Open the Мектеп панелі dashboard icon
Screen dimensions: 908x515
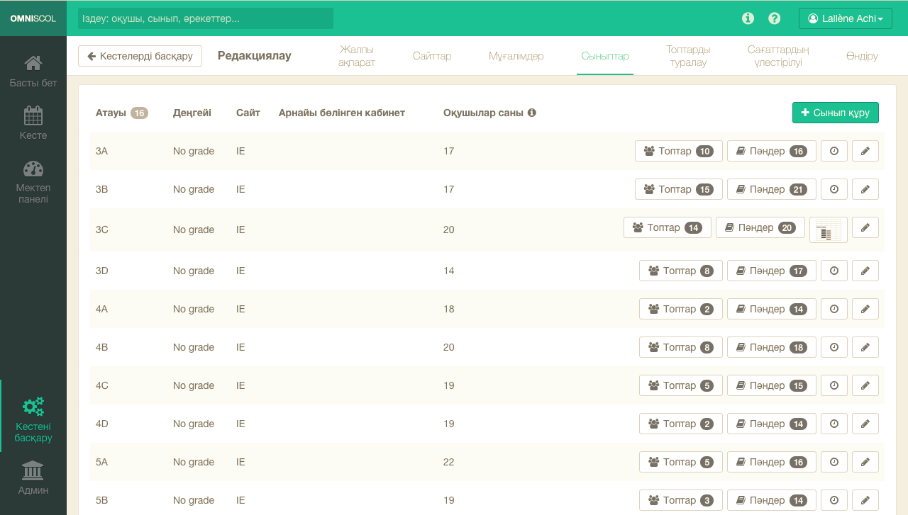[x=33, y=169]
